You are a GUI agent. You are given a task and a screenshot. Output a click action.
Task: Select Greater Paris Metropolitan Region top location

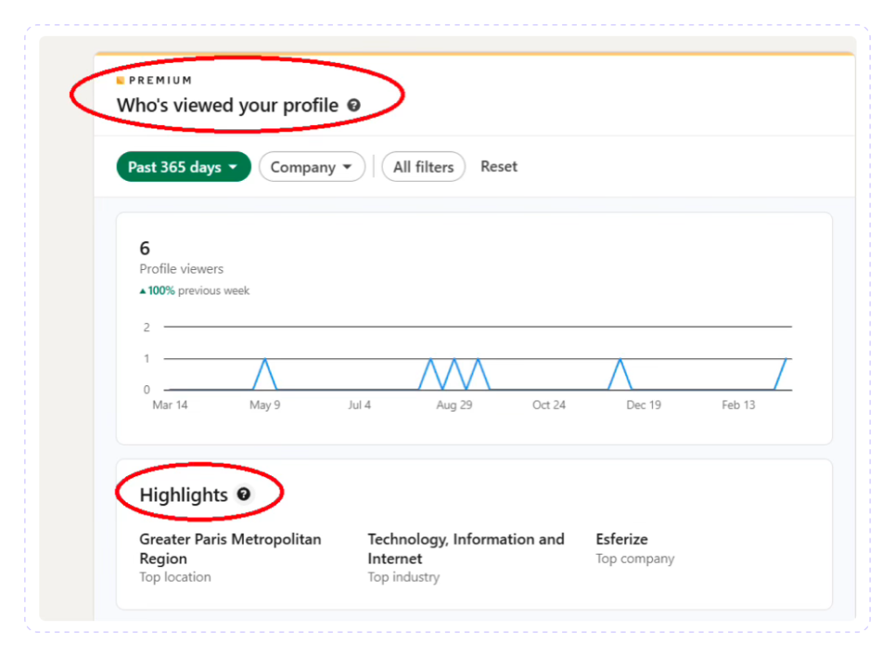click(230, 549)
